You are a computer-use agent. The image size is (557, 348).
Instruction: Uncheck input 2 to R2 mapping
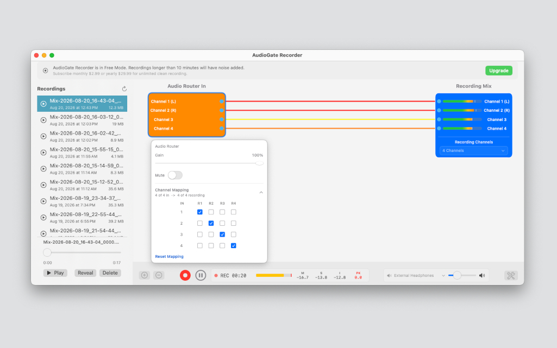(x=211, y=223)
